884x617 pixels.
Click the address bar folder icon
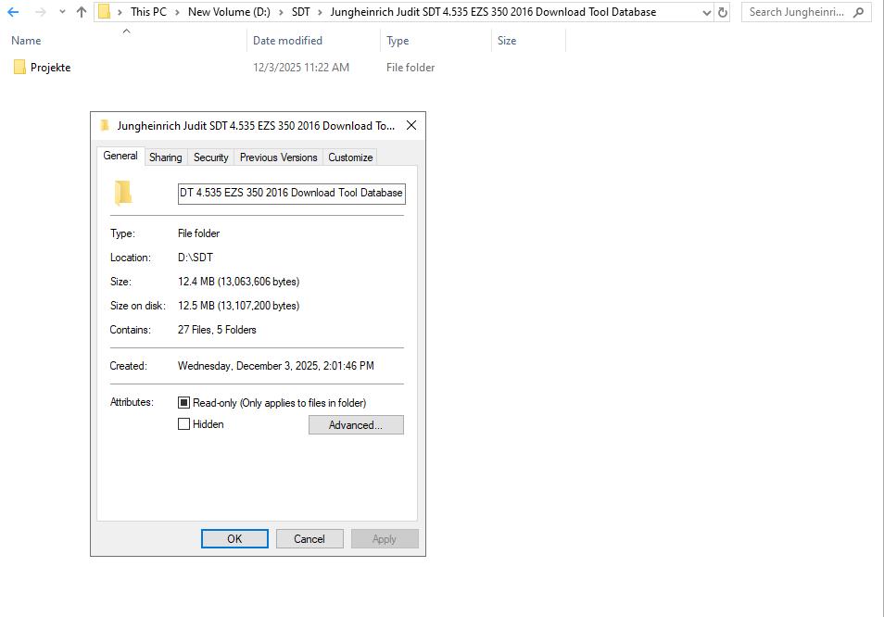[105, 12]
